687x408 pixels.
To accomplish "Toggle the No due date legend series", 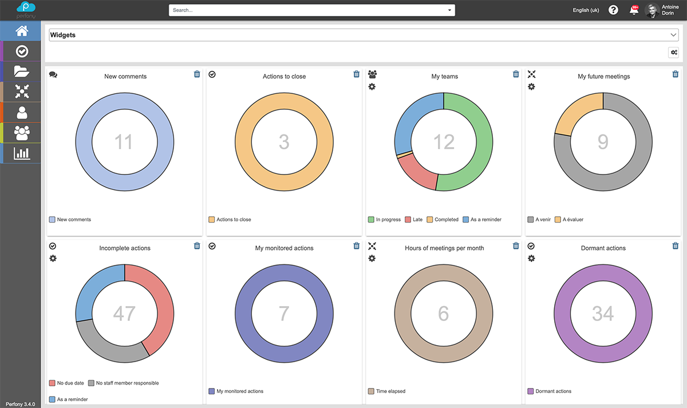I will pos(68,383).
